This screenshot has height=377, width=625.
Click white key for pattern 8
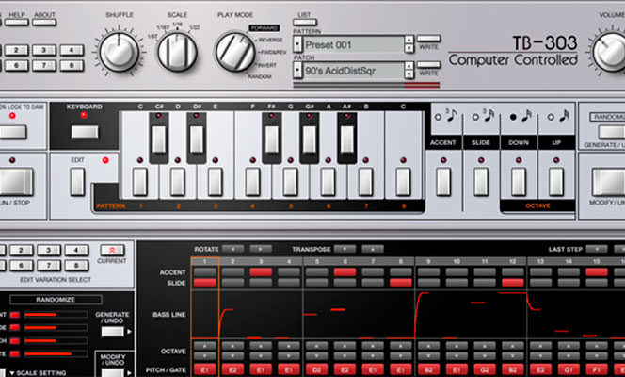click(x=403, y=182)
